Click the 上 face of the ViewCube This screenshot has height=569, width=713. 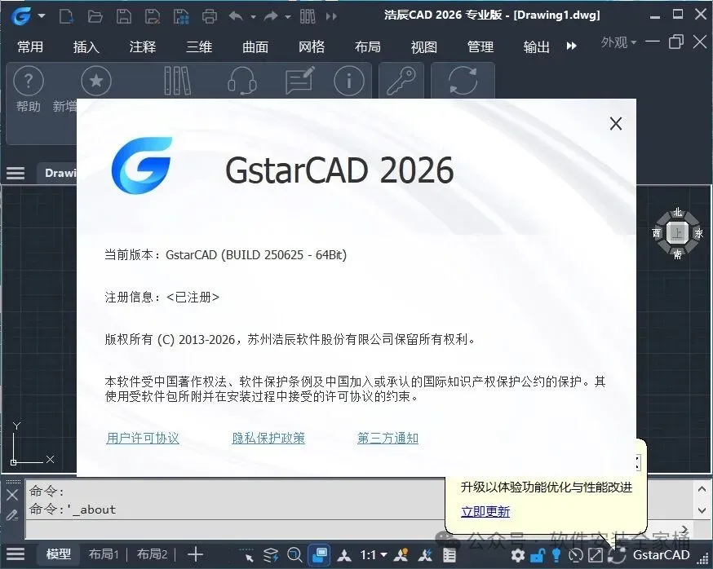678,233
